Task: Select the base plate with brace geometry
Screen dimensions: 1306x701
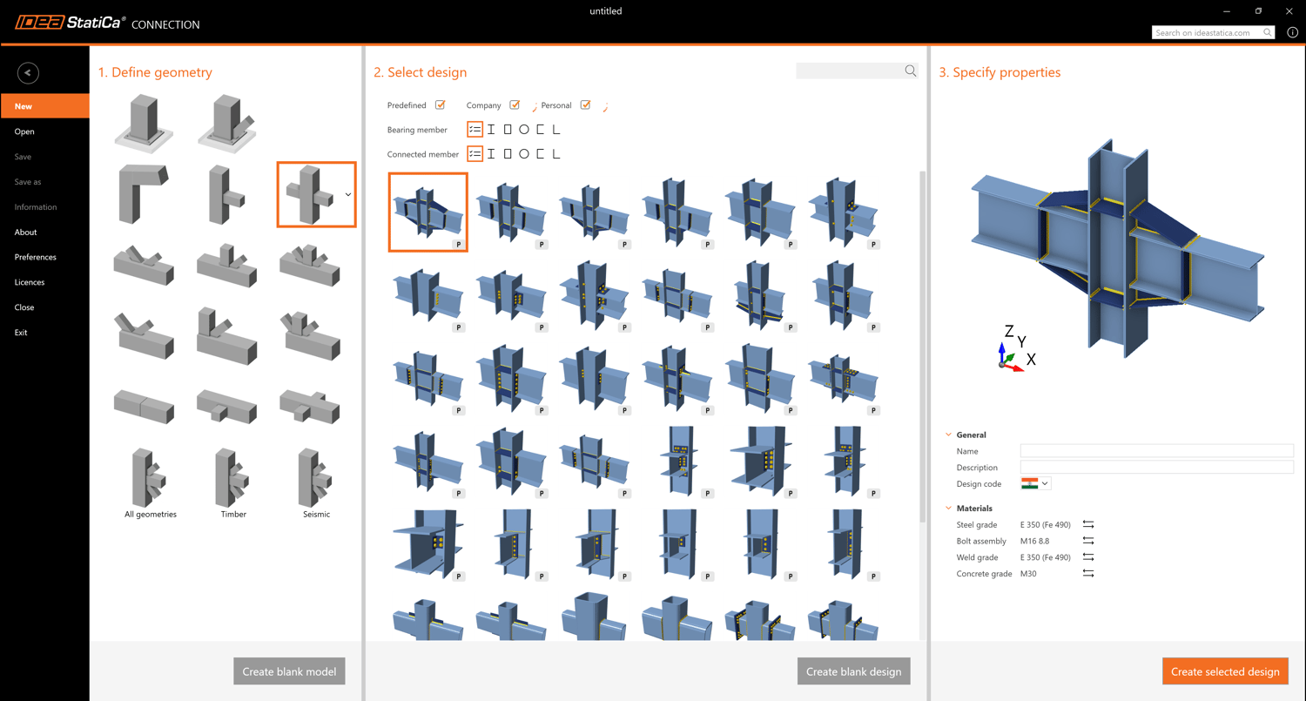Action: point(226,124)
